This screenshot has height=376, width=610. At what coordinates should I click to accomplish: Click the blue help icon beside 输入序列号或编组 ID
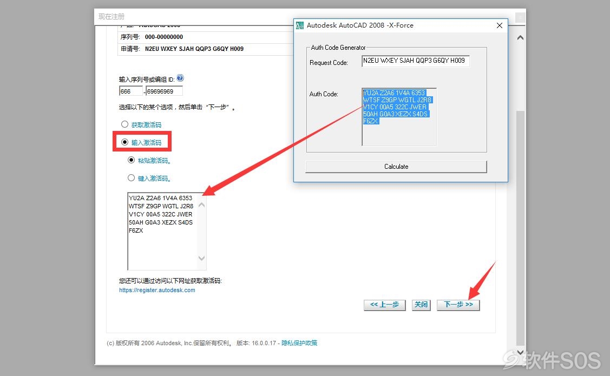pyautogui.click(x=180, y=78)
